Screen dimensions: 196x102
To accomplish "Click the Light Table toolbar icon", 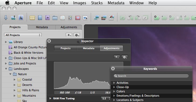I will (70, 18).
